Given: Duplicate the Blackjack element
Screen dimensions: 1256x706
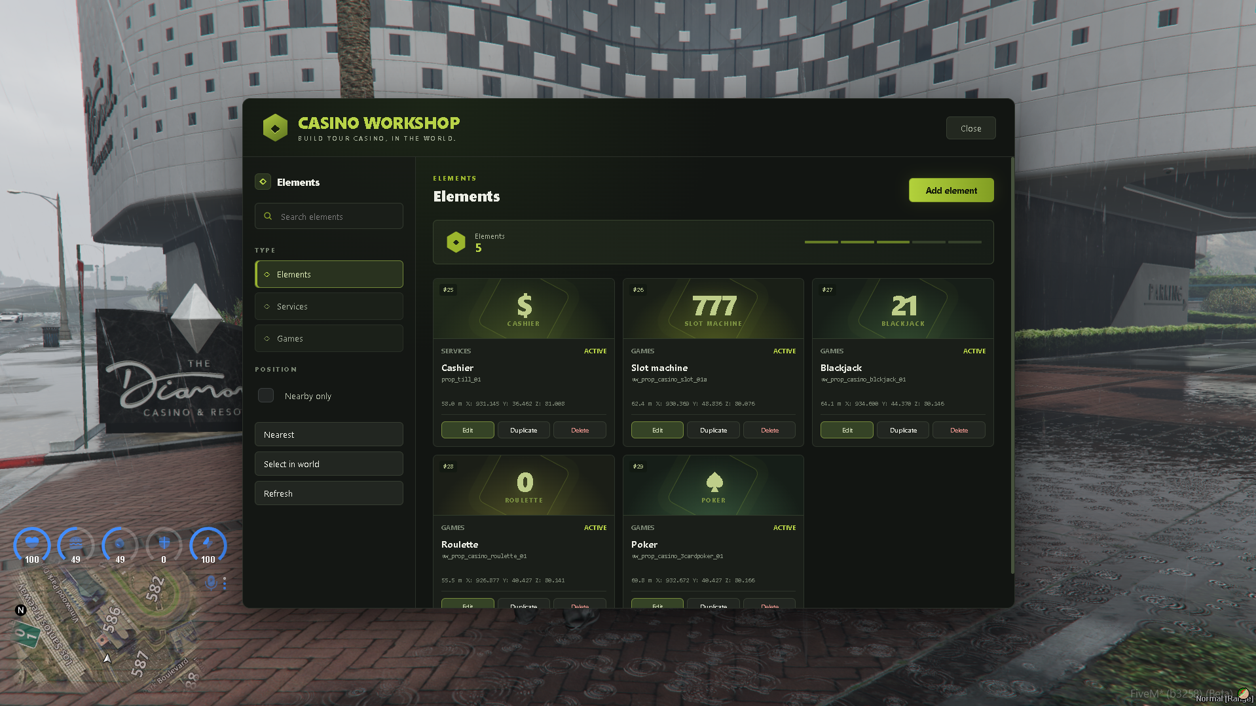Looking at the screenshot, I should point(903,430).
